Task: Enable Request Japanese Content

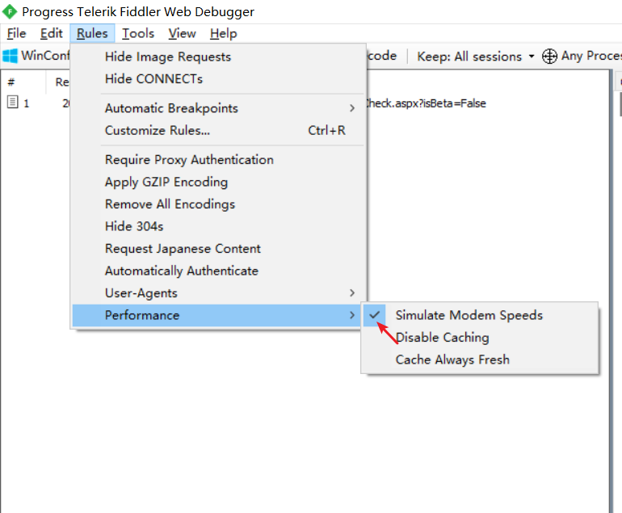Action: 218,249
